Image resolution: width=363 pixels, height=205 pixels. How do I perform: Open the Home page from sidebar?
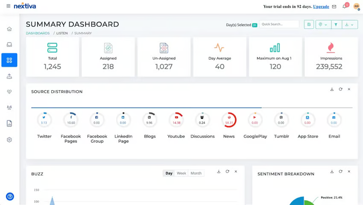[9, 29]
